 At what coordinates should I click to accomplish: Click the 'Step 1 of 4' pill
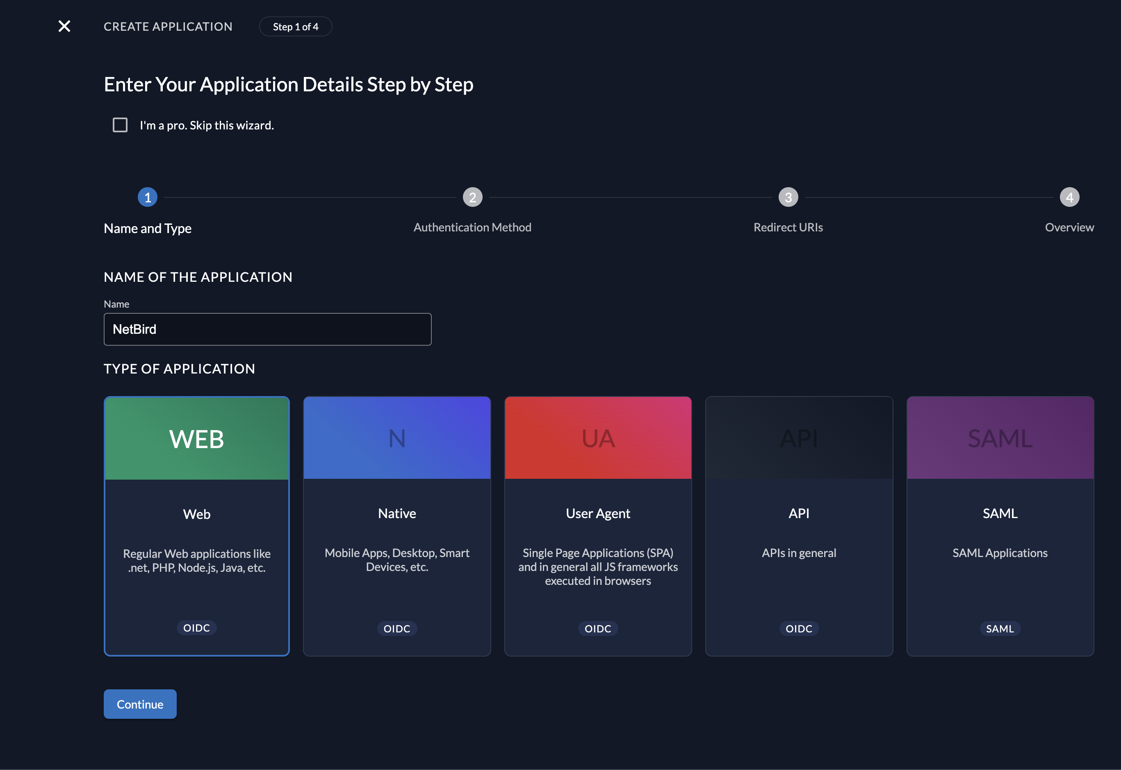[296, 27]
